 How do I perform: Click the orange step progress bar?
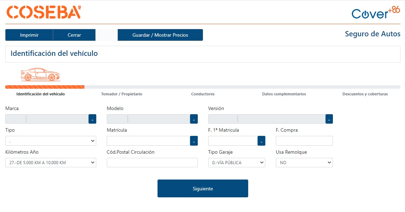tap(45, 87)
